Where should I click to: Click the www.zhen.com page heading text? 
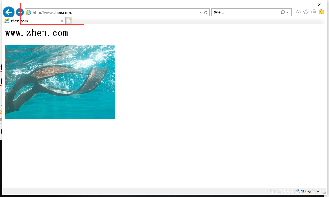point(37,33)
